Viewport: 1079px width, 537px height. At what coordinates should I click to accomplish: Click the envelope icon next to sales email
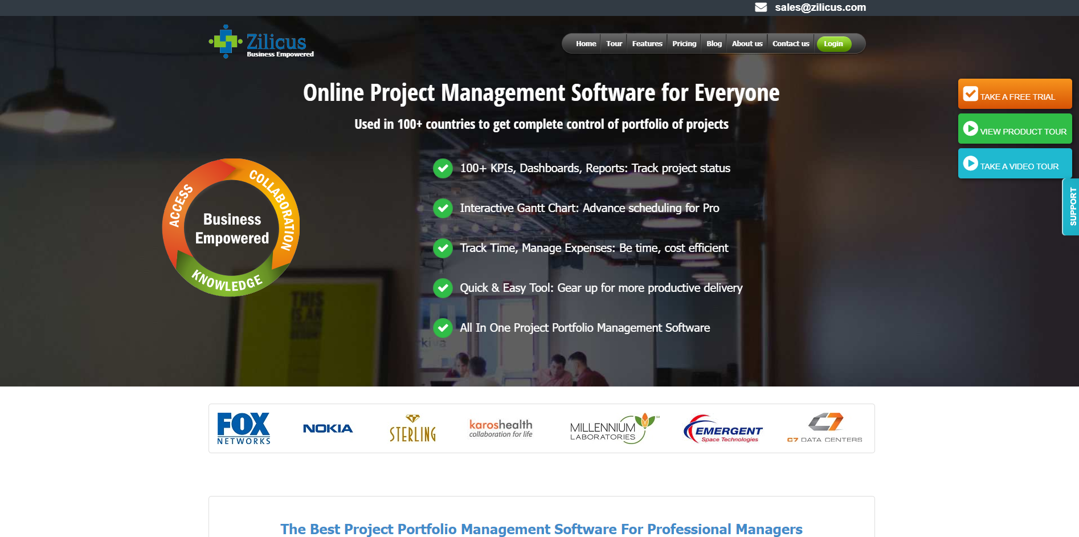[x=761, y=7]
